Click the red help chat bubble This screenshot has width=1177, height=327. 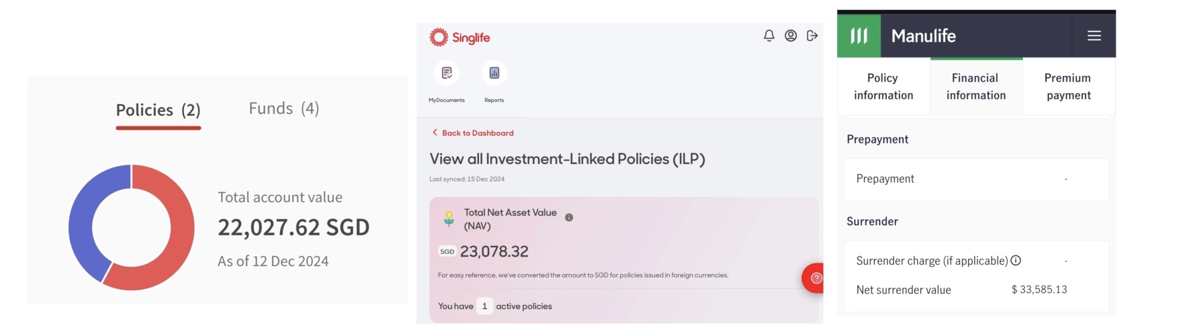[815, 278]
